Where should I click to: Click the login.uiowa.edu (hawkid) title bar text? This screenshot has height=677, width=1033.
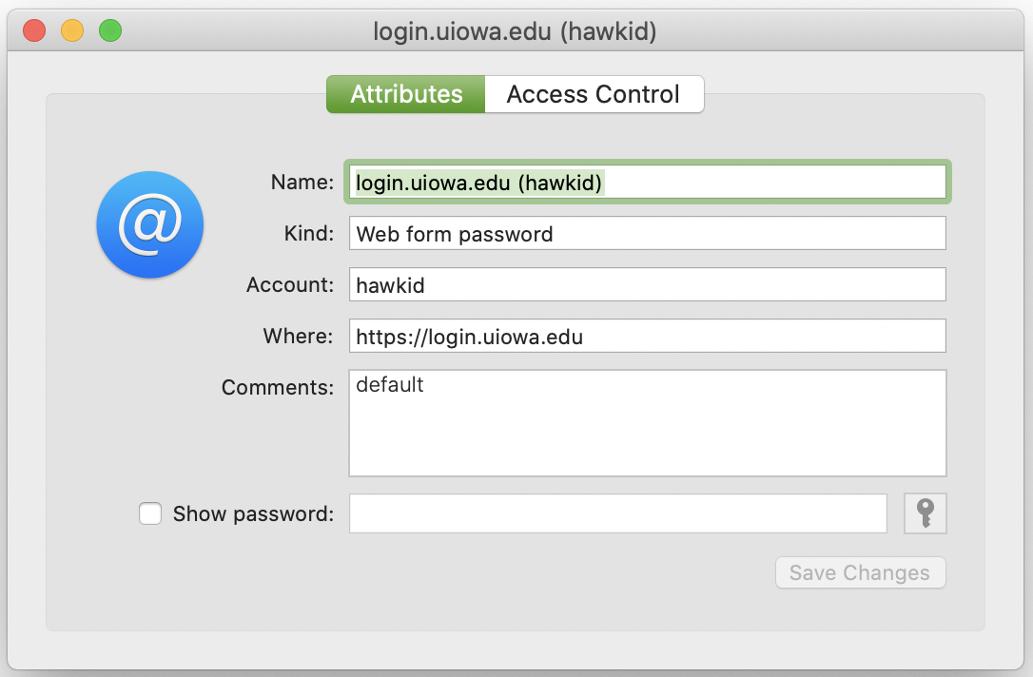[x=516, y=29]
